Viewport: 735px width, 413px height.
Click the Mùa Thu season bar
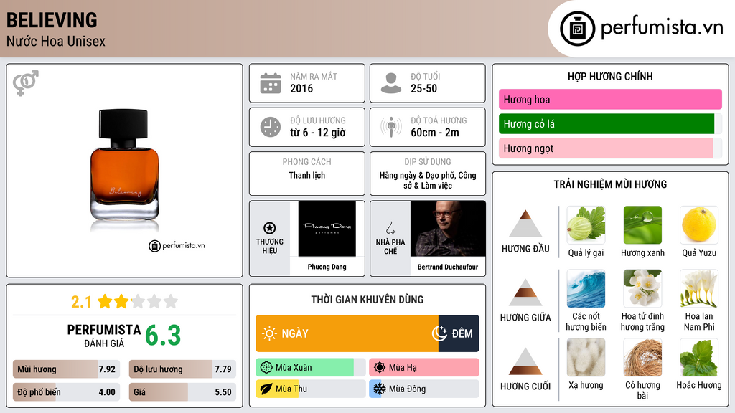pyautogui.click(x=310, y=389)
